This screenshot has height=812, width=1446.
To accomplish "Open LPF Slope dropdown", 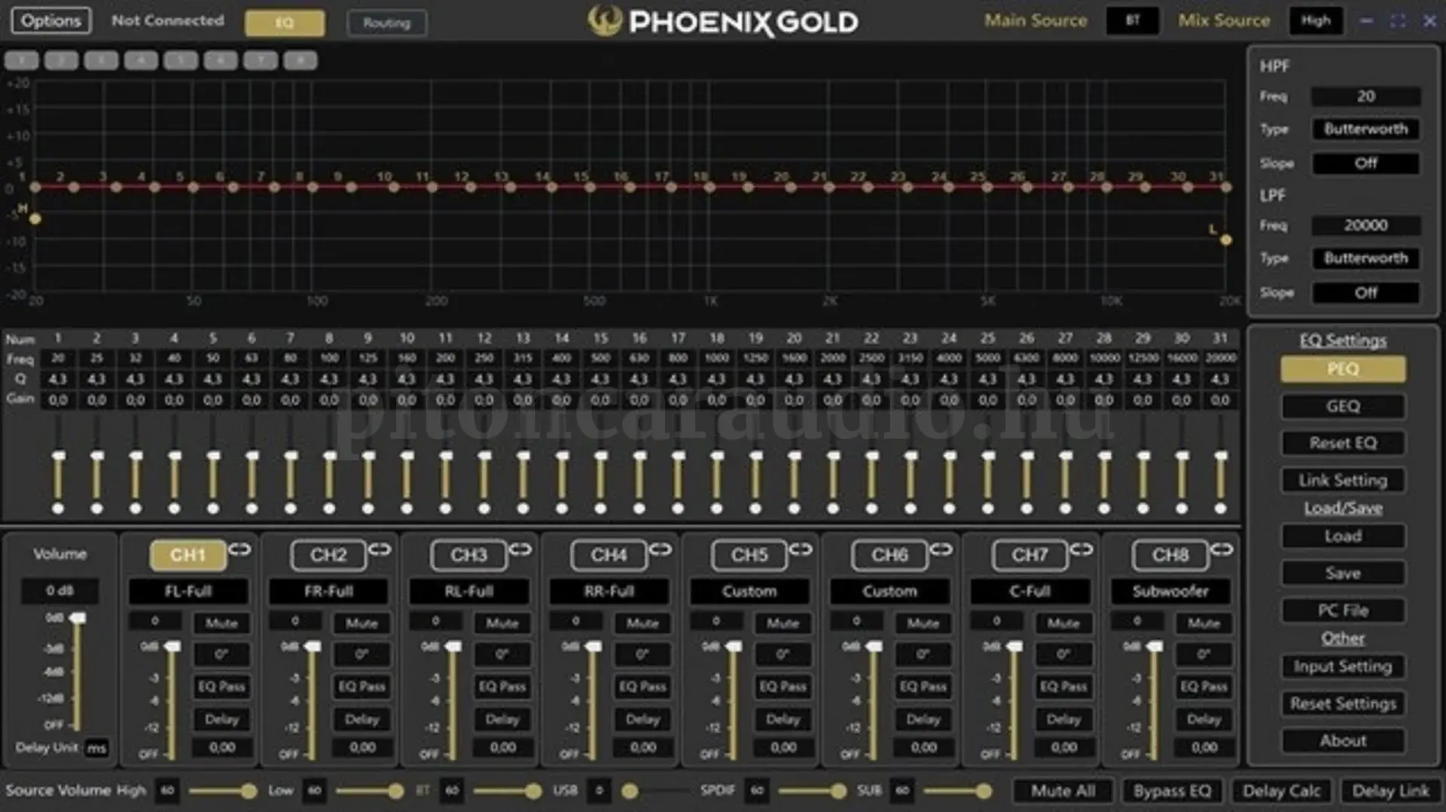I will [x=1366, y=293].
